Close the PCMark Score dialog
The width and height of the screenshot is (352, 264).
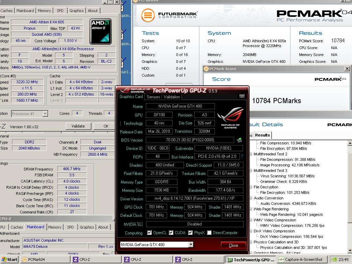pyautogui.click(x=347, y=68)
